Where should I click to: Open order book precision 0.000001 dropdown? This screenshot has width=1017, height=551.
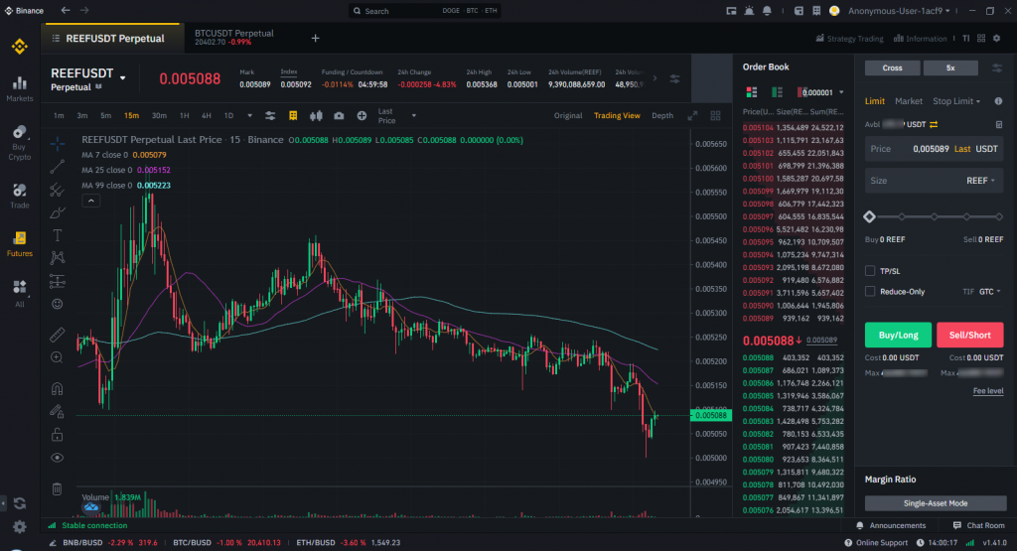pyautogui.click(x=821, y=92)
